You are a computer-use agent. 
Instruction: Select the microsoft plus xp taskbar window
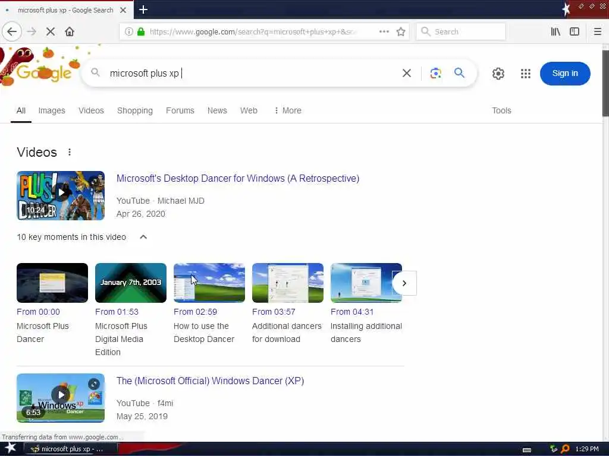[70, 449]
